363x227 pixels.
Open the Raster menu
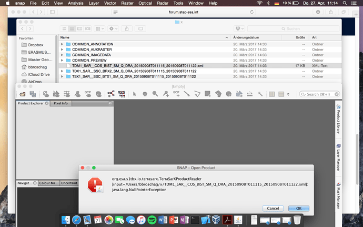pyautogui.click(x=127, y=3)
